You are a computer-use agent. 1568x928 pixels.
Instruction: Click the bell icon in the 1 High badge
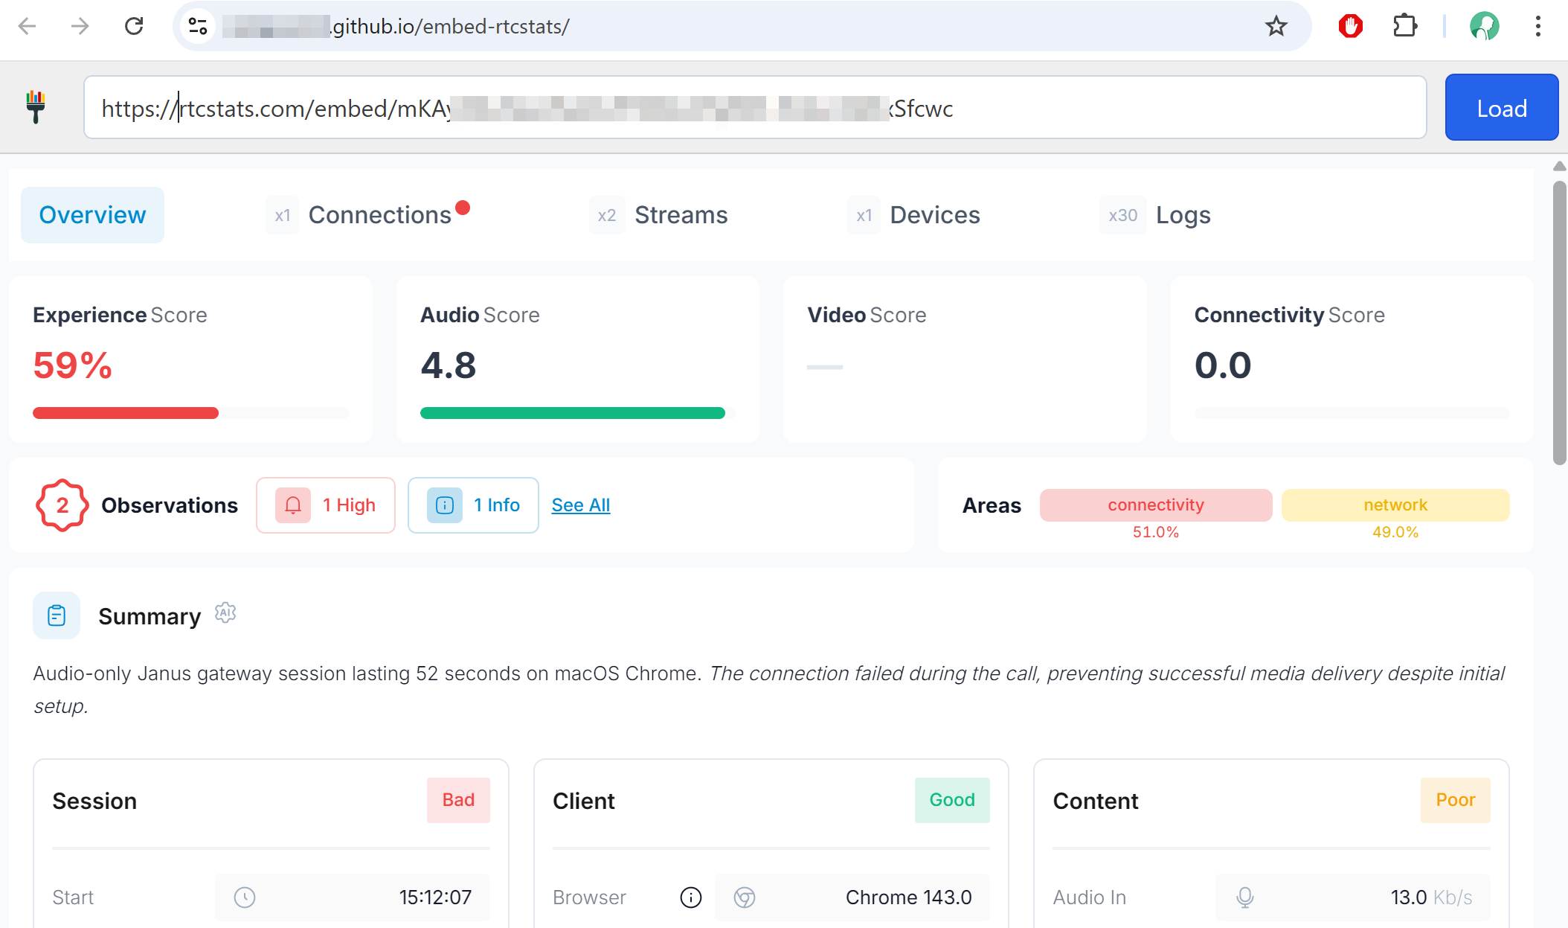click(292, 505)
